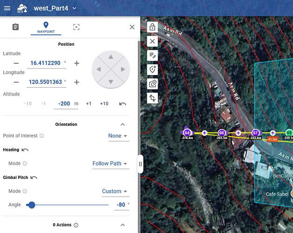Open the Follow Path heading mode dropdown

(x=110, y=164)
